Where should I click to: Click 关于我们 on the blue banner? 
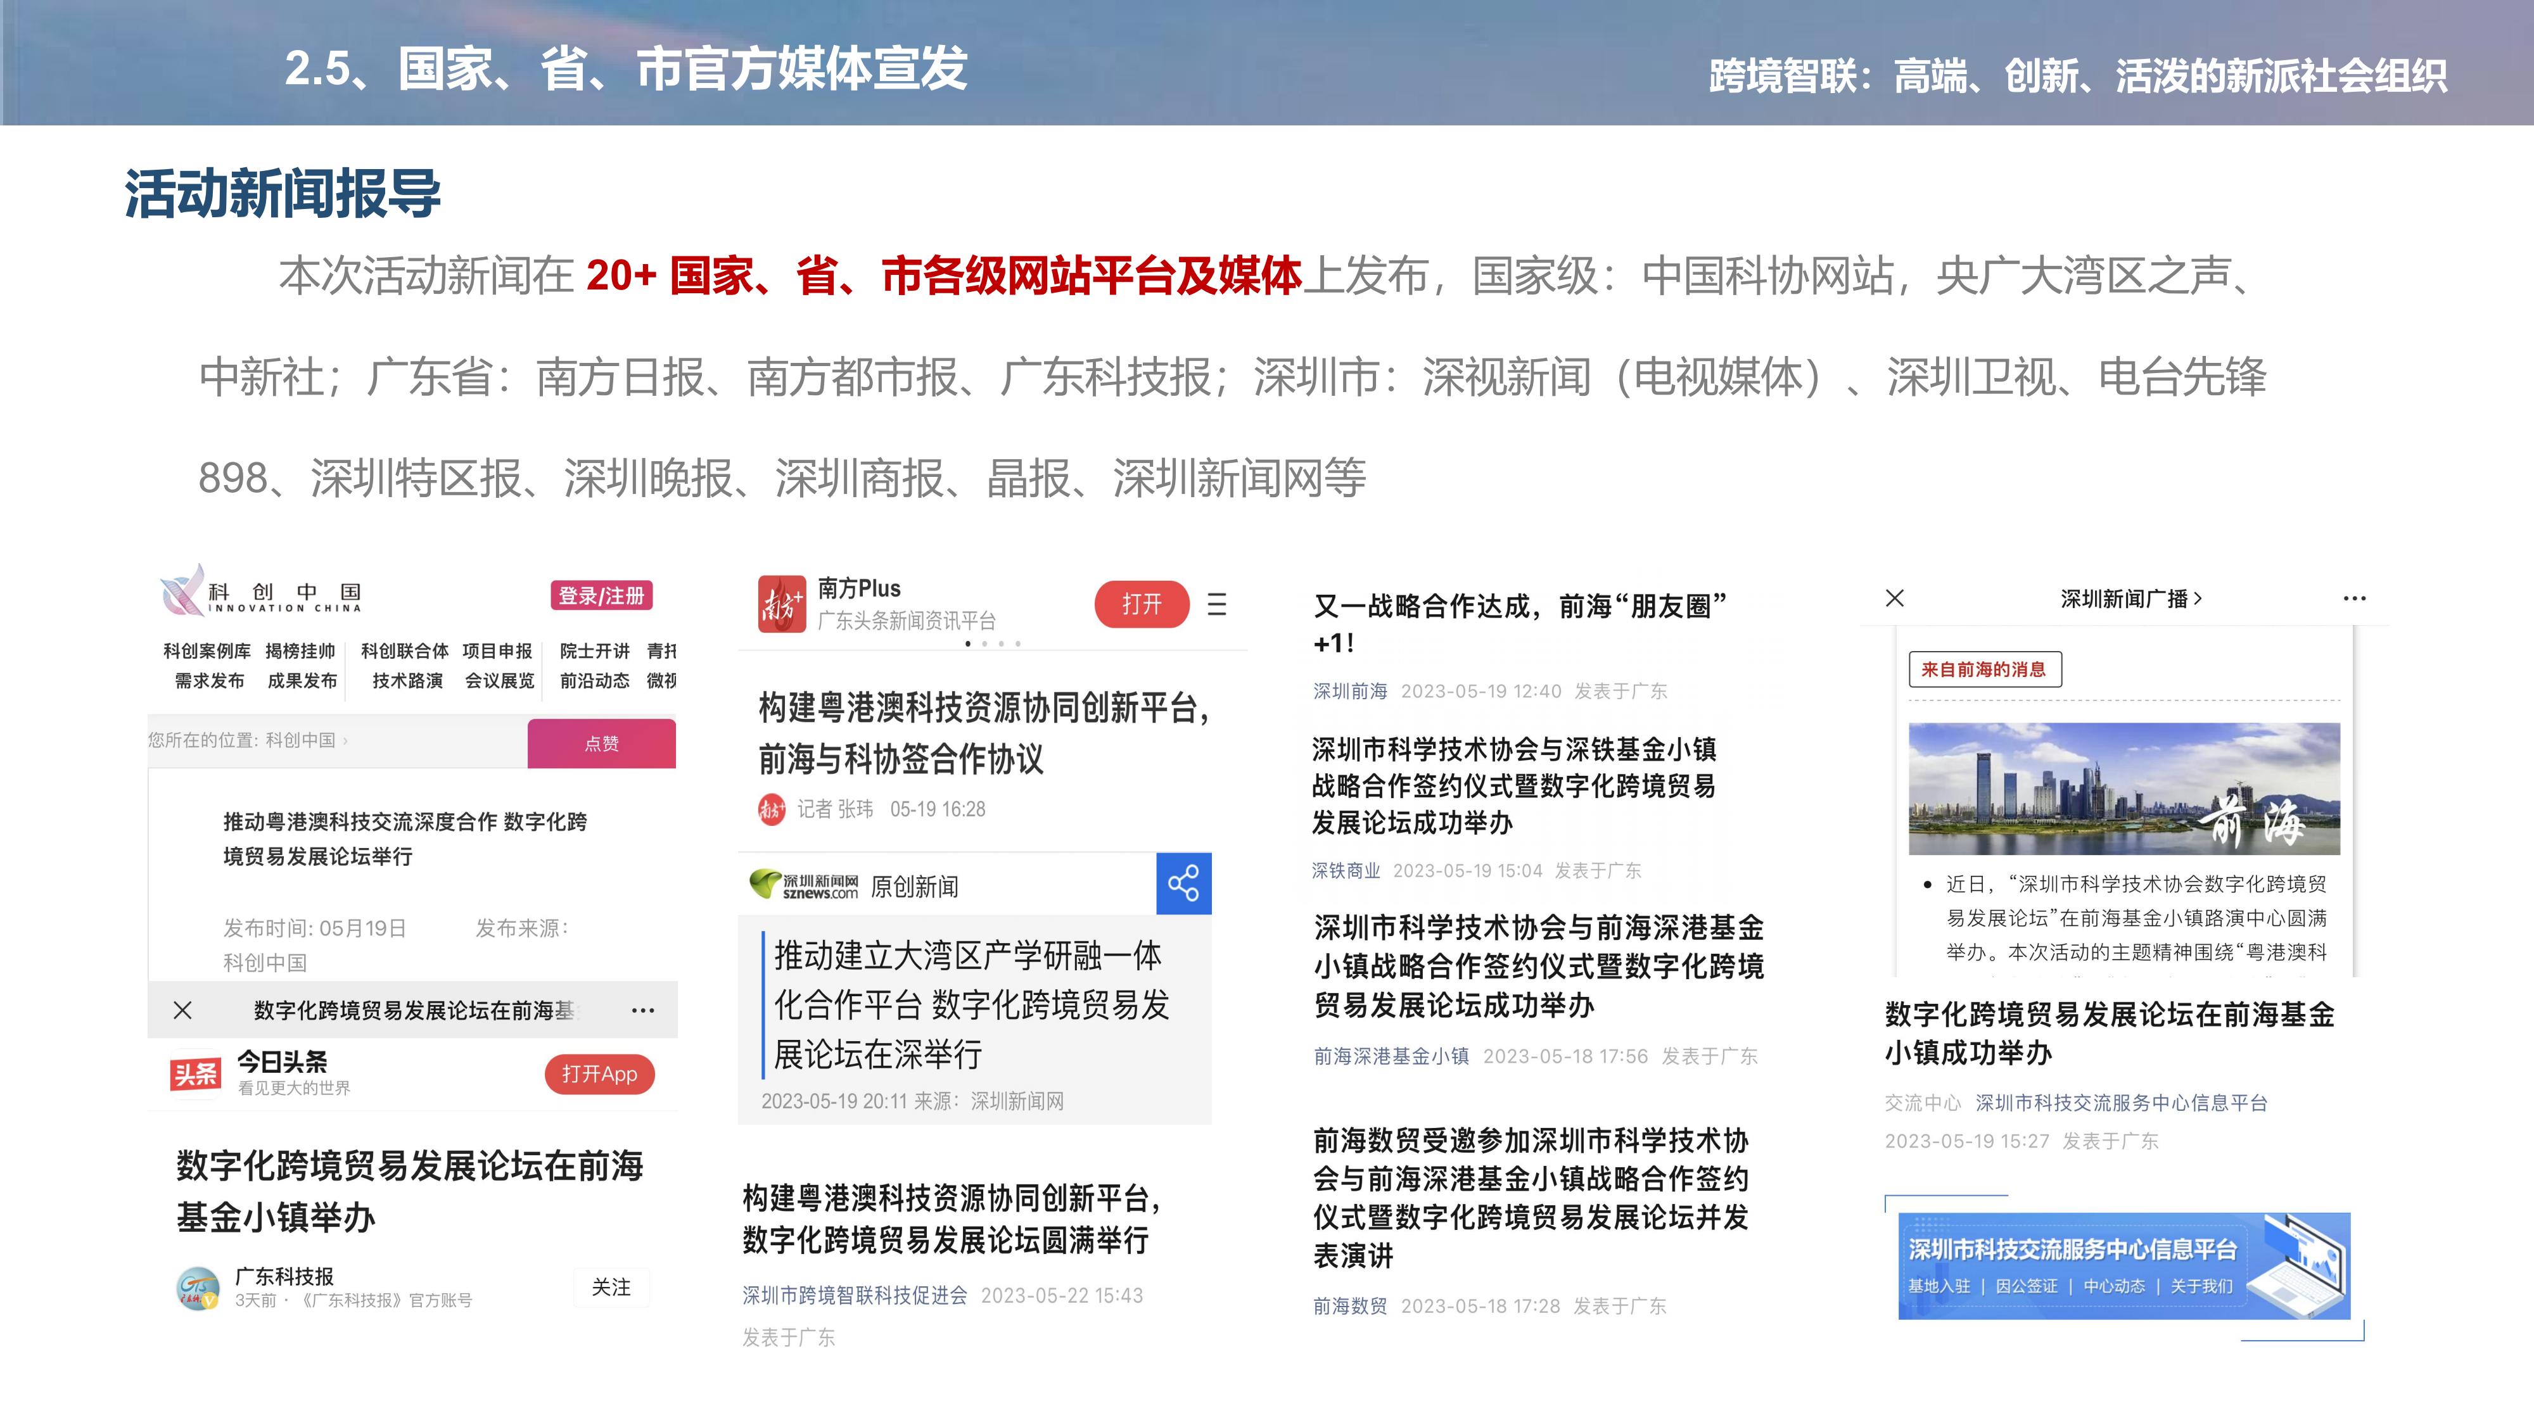pos(2201,1286)
